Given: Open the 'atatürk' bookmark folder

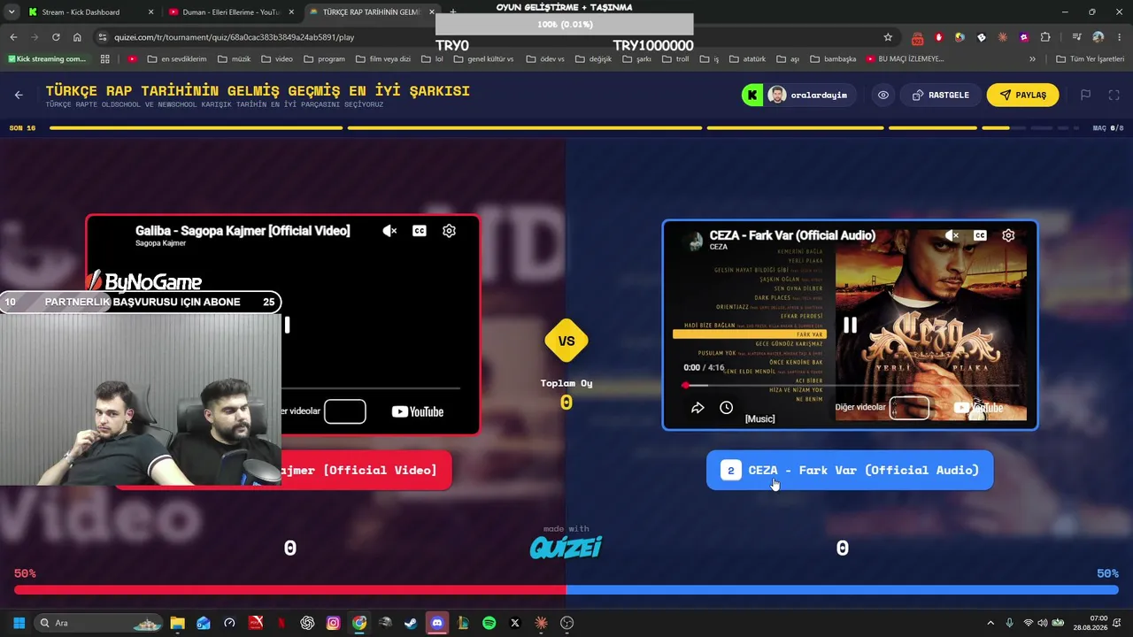Looking at the screenshot, I should pos(747,59).
